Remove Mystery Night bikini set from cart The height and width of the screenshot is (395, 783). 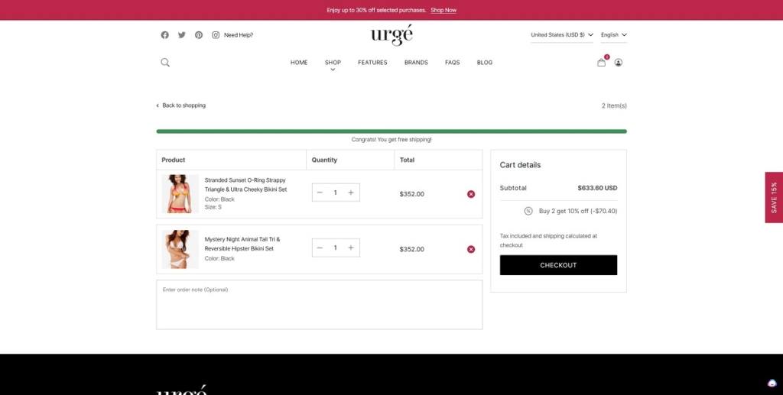tap(471, 249)
